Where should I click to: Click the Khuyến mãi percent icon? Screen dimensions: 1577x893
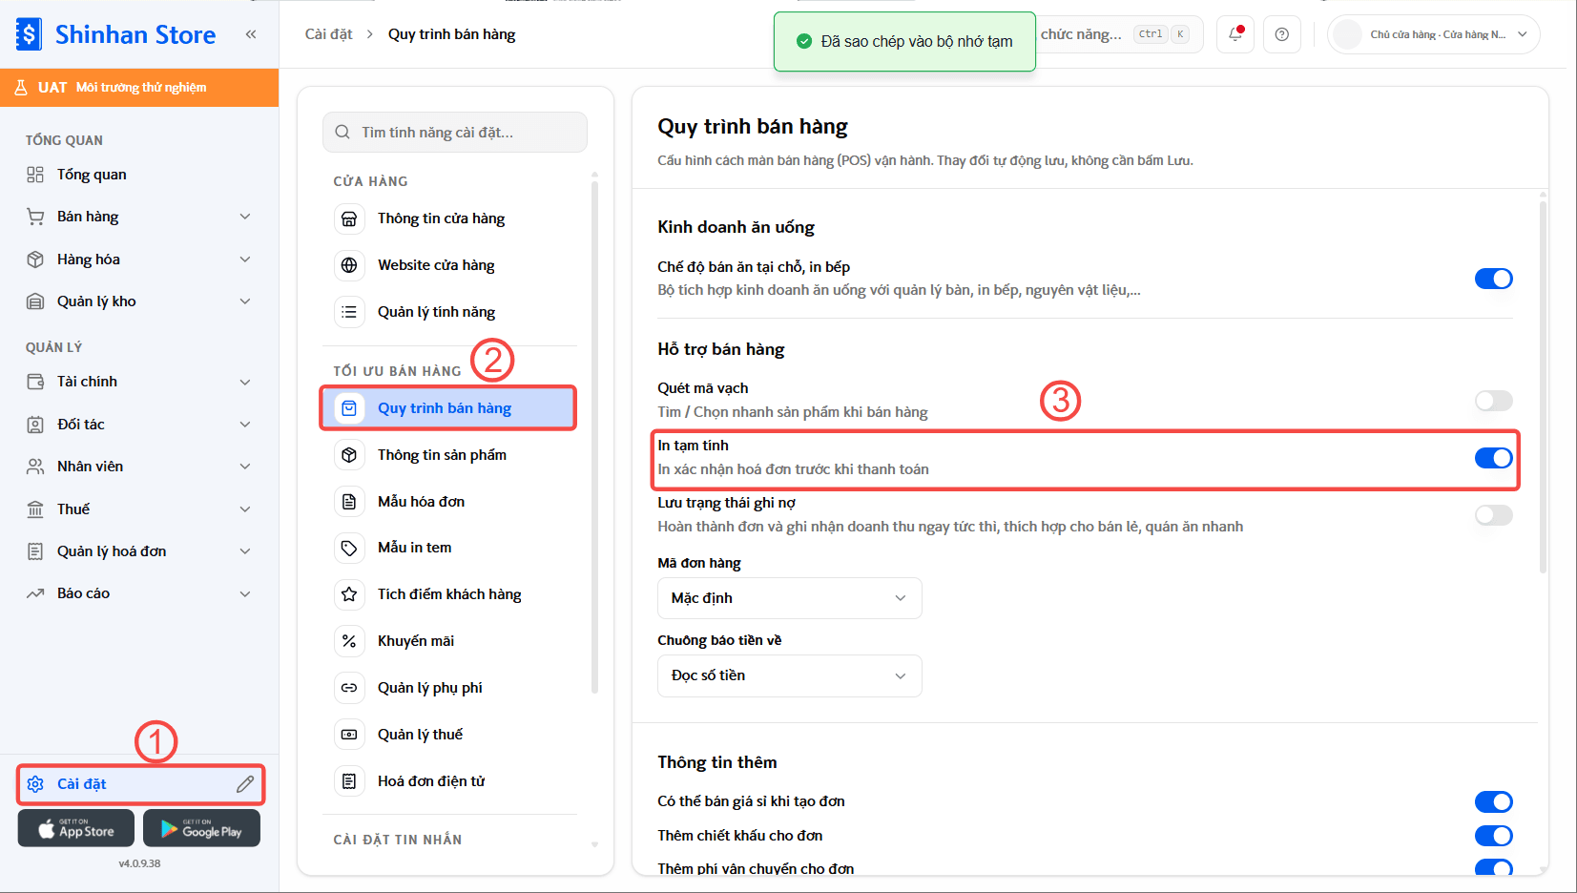pos(349,641)
